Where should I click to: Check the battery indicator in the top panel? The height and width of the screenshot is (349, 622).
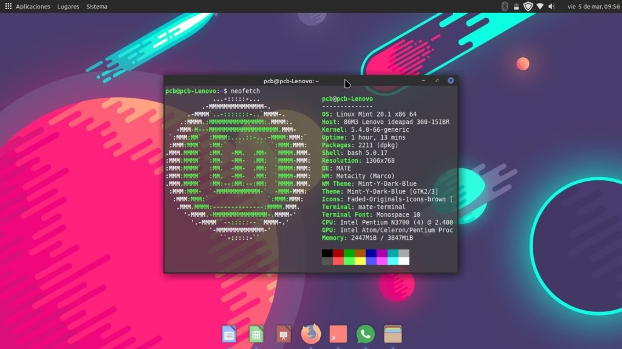(x=516, y=6)
